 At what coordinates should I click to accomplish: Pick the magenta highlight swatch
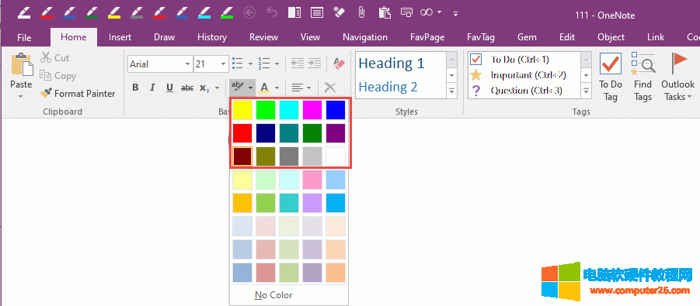coord(312,110)
